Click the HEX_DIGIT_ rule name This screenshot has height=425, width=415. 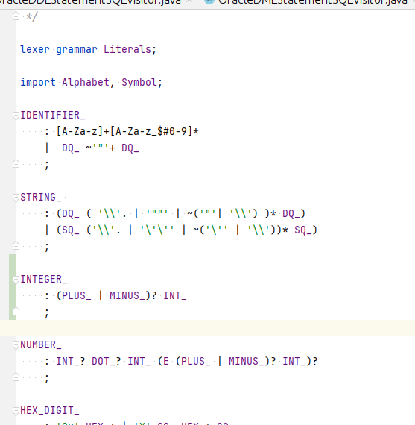coord(50,411)
